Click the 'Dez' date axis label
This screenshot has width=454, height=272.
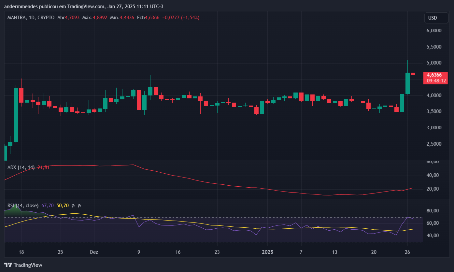94,252
